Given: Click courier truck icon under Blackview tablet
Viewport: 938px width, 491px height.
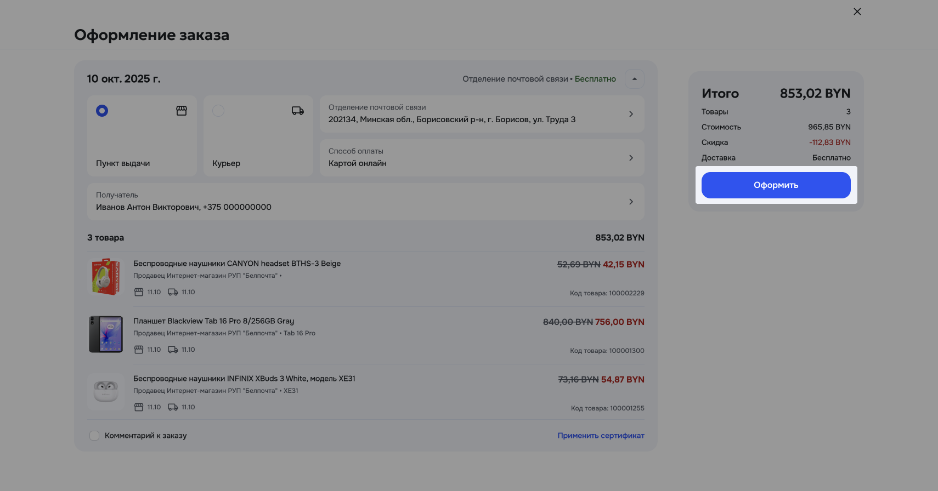Looking at the screenshot, I should pos(173,350).
